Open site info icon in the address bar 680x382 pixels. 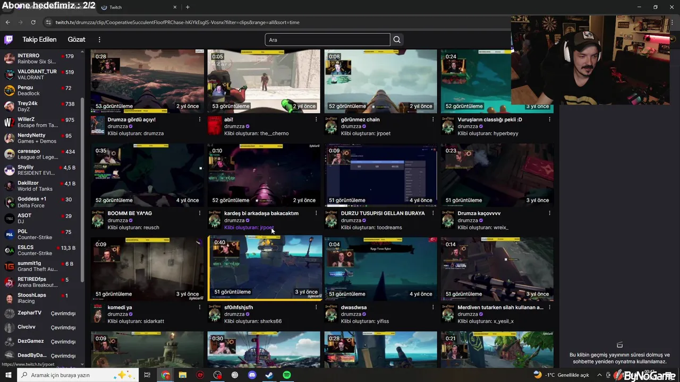(48, 22)
